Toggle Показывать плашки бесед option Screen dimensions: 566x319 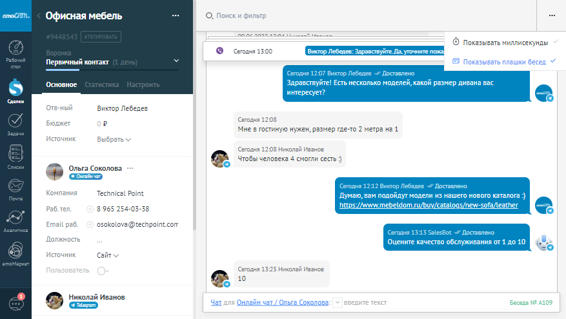(500, 61)
